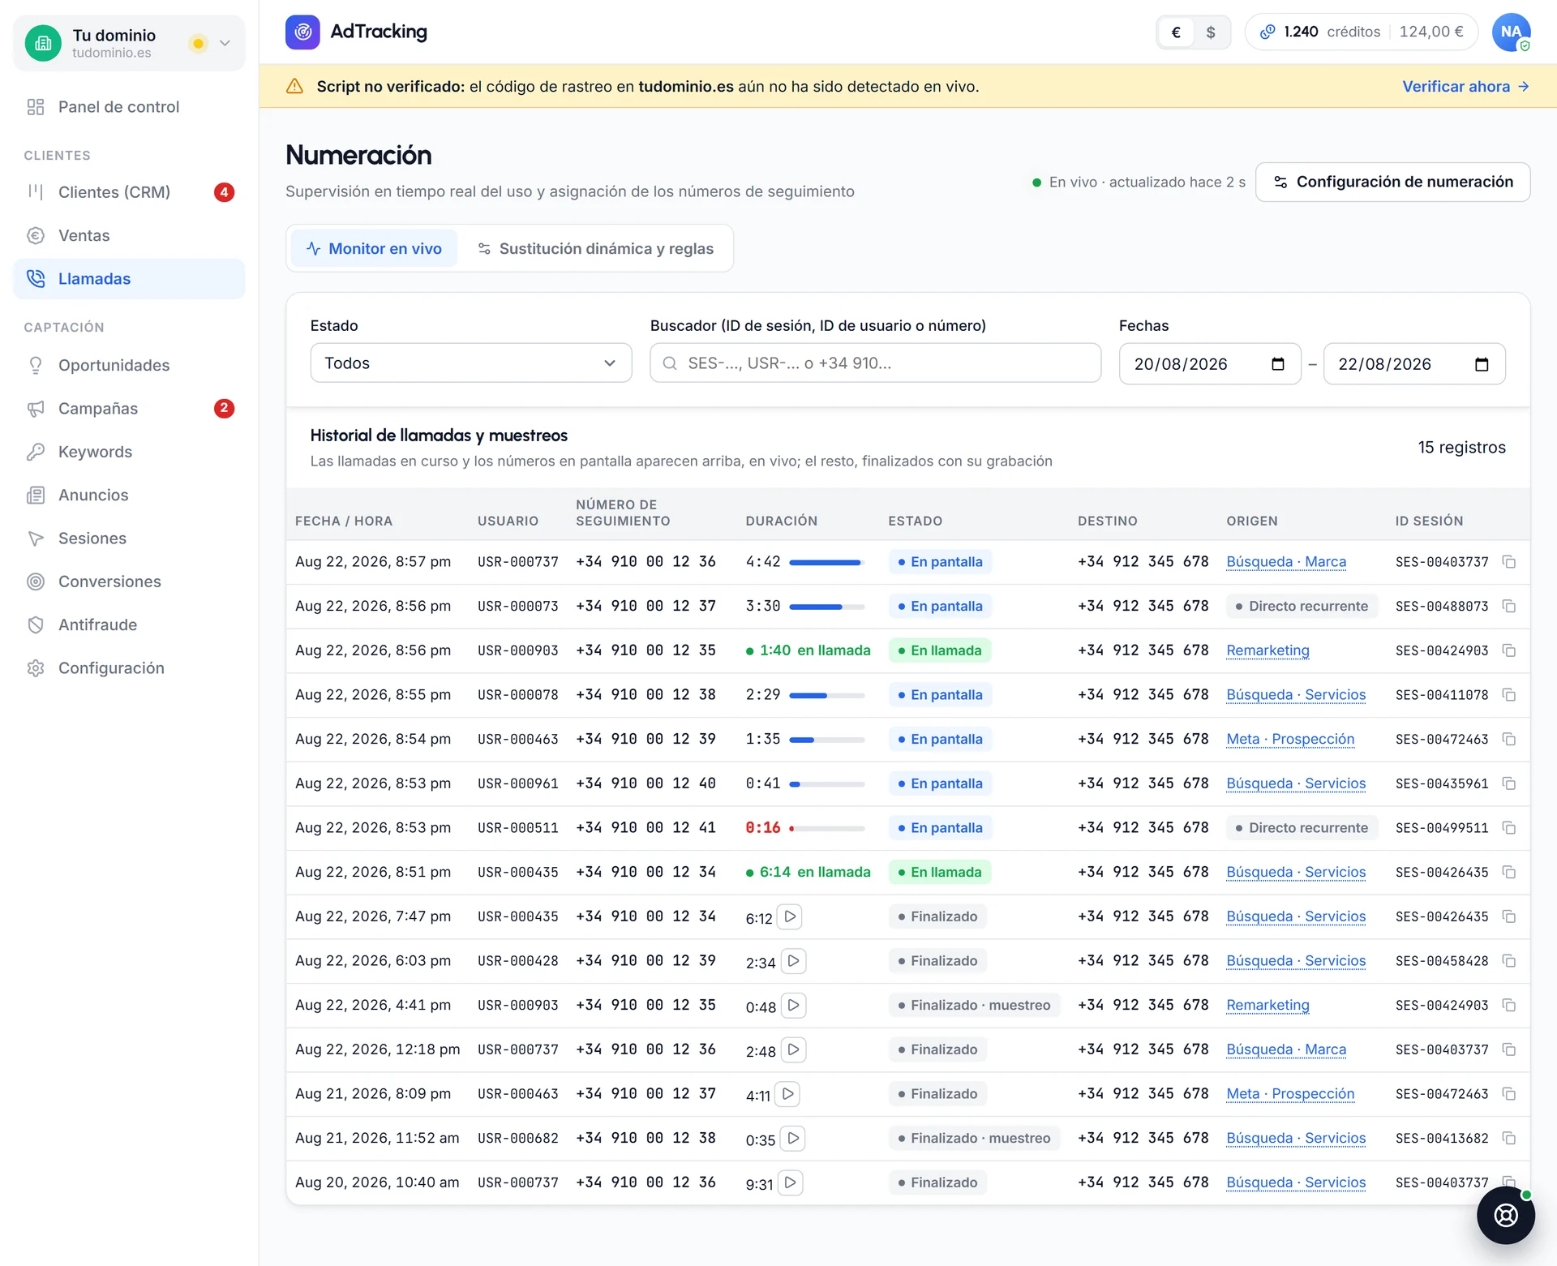Play recording of the 0:48 sampled call

pyautogui.click(x=793, y=1005)
